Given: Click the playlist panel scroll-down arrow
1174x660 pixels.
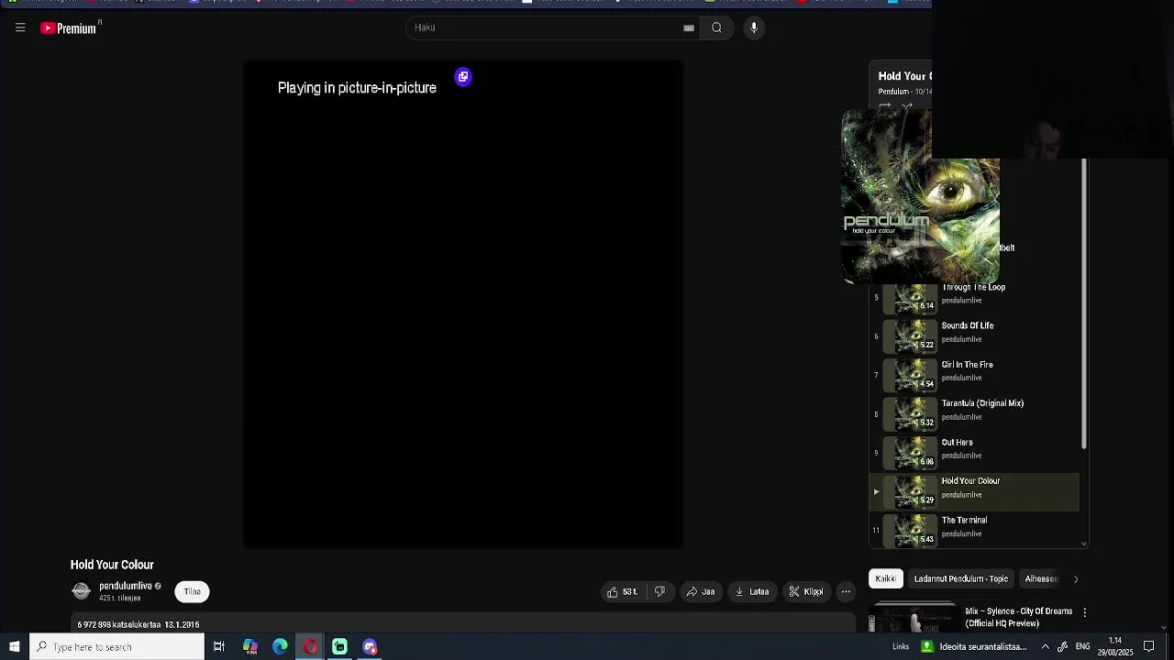Looking at the screenshot, I should click(1084, 544).
